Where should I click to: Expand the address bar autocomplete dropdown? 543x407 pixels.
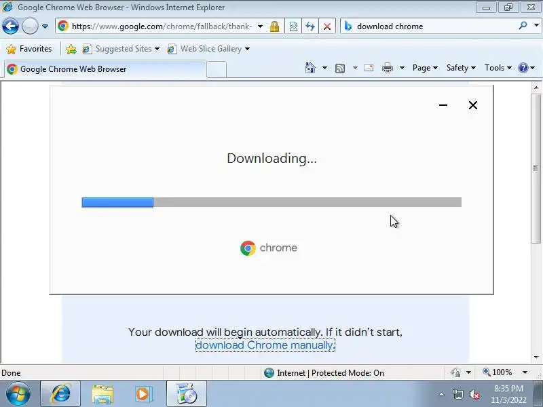click(260, 26)
